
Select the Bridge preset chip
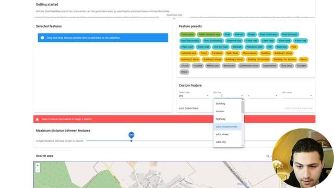coord(252,34)
